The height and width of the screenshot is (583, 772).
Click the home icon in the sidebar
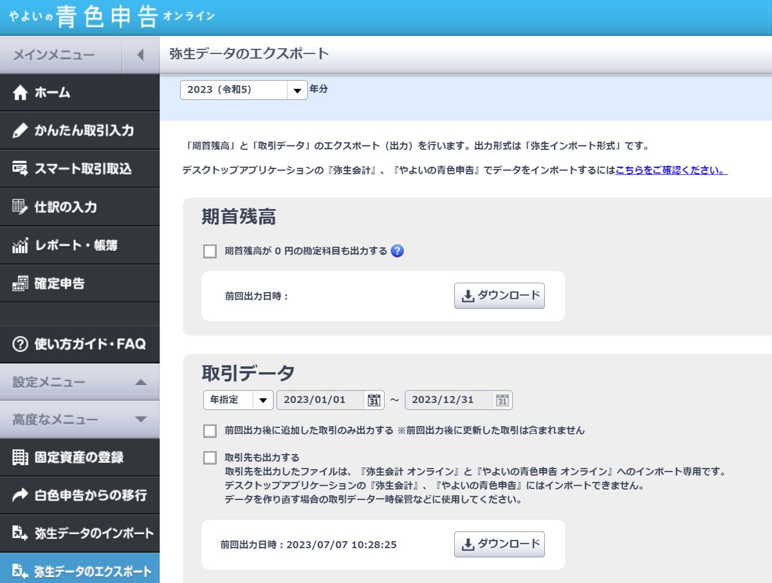click(21, 93)
